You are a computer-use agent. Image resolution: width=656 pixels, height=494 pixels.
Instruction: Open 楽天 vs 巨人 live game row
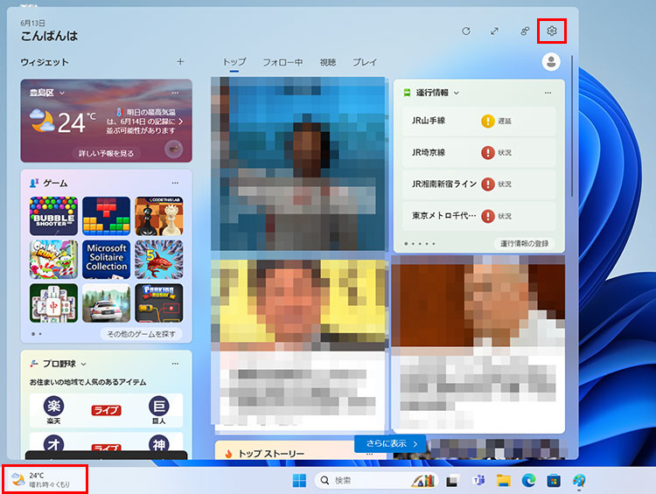[x=106, y=410]
